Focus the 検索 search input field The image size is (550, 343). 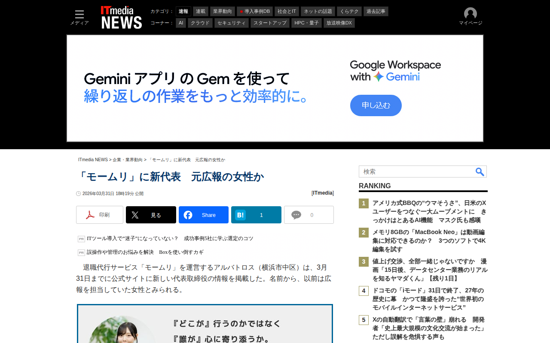point(417,171)
